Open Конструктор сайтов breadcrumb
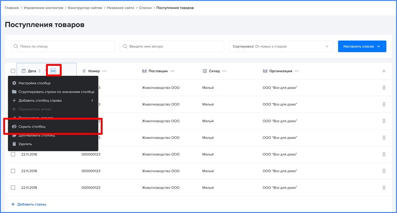This screenshot has width=397, height=213. click(85, 8)
